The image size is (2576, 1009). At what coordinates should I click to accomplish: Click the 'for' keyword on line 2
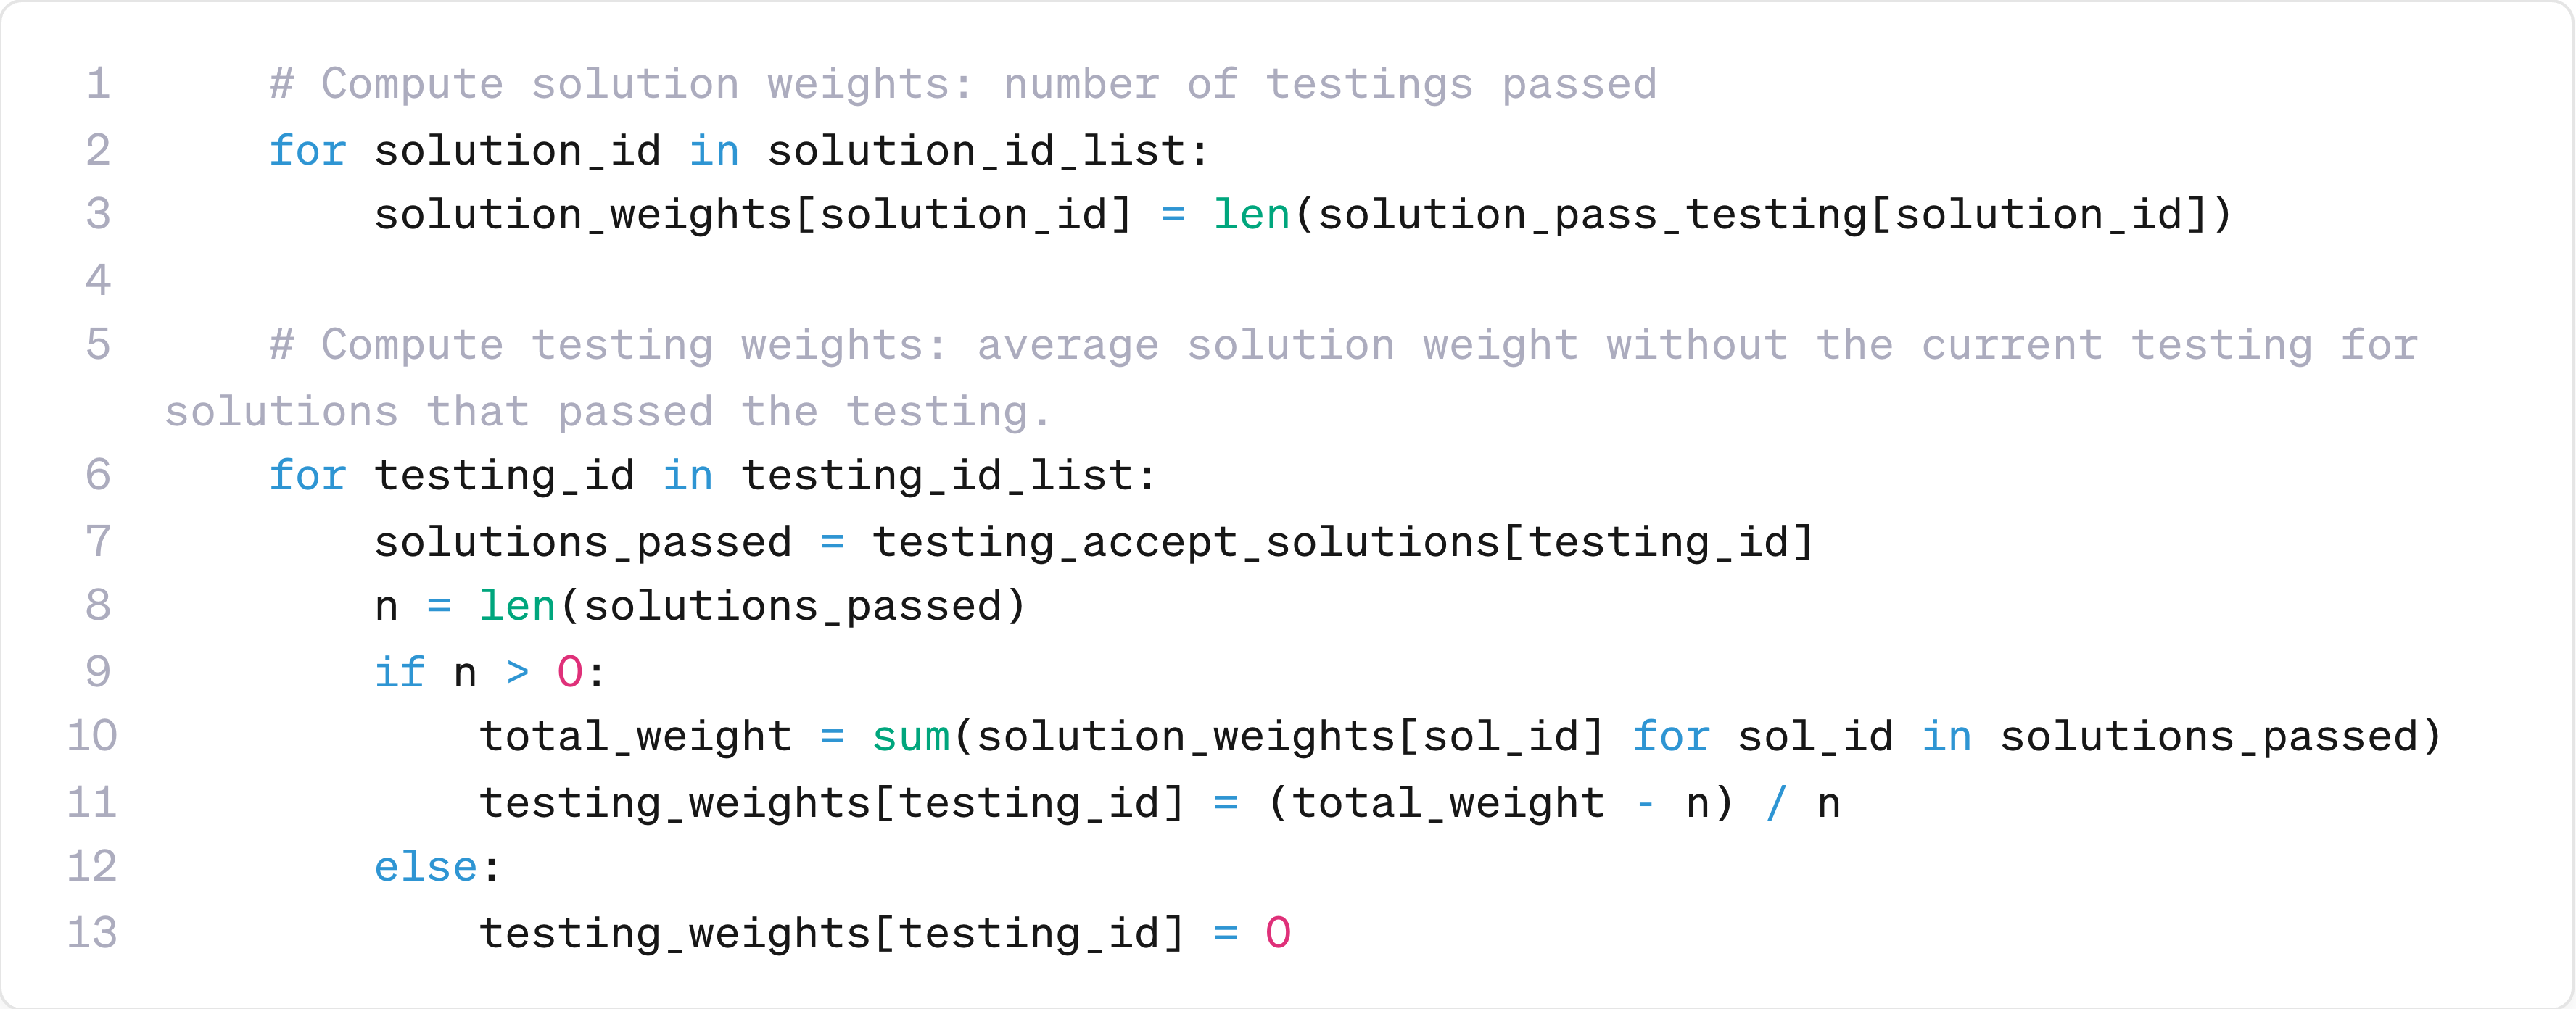pos(307,151)
